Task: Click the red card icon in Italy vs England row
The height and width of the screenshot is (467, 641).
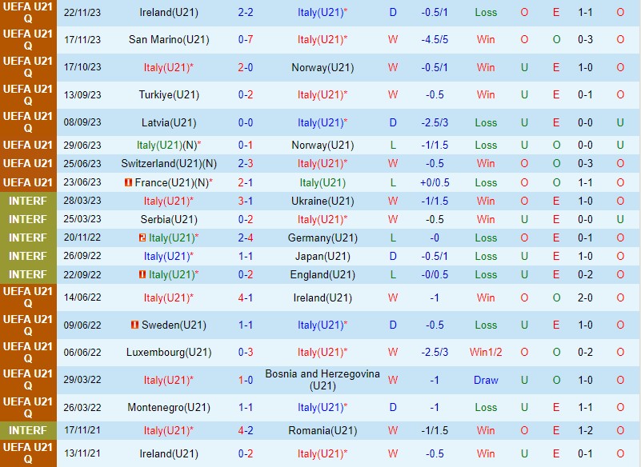Action: pyautogui.click(x=142, y=274)
